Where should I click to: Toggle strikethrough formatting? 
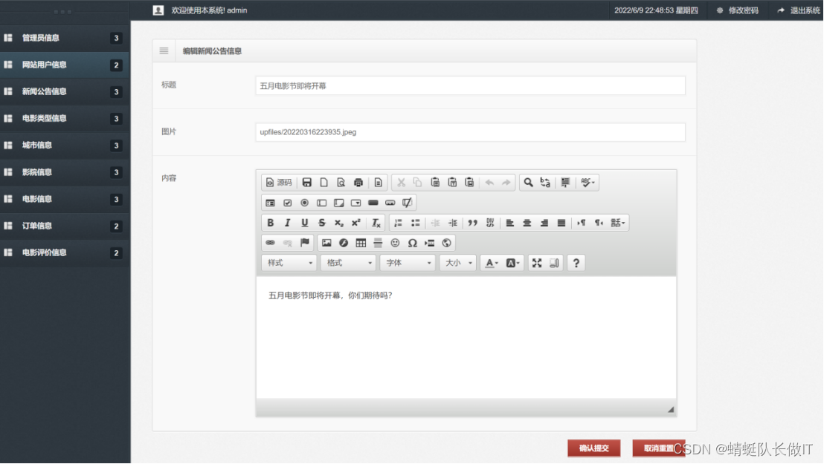coord(321,223)
